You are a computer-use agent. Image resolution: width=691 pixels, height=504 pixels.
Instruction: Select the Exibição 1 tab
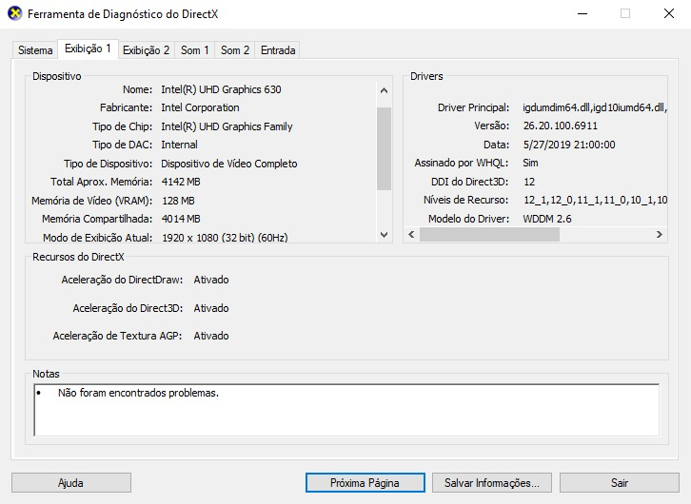click(88, 48)
